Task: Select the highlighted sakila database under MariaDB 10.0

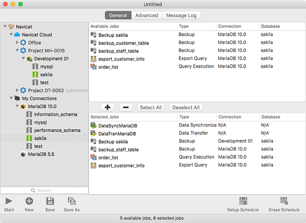Action: click(x=44, y=138)
